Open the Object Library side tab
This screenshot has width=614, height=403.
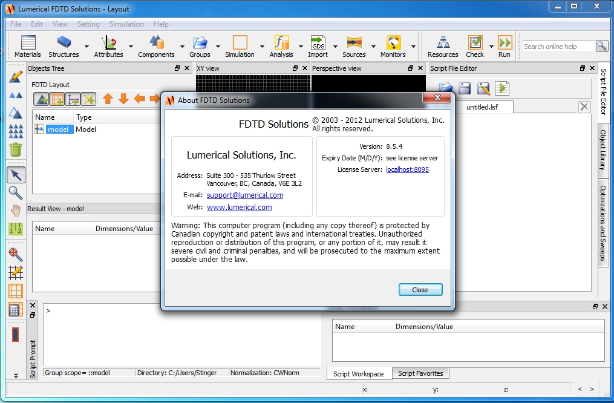click(603, 149)
